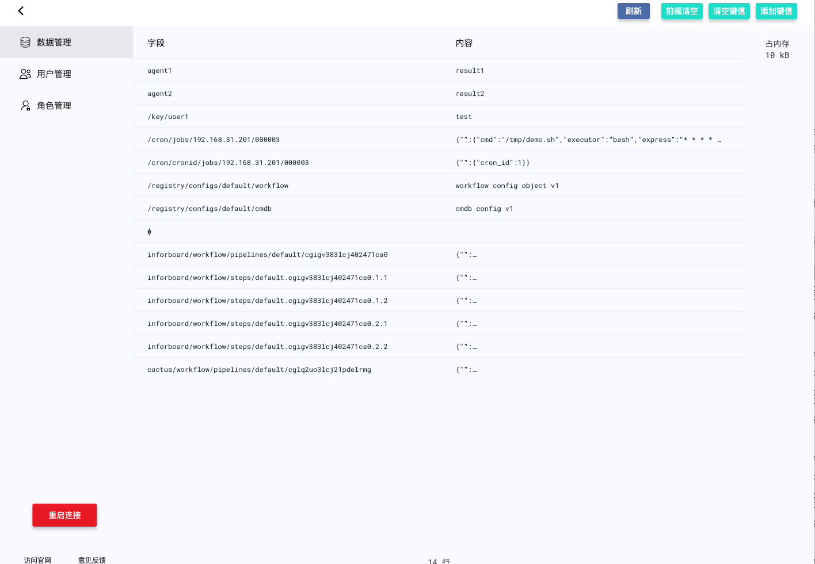Image resolution: width=815 pixels, height=564 pixels.
Task: Click the 清空键值 button
Action: coord(729,11)
